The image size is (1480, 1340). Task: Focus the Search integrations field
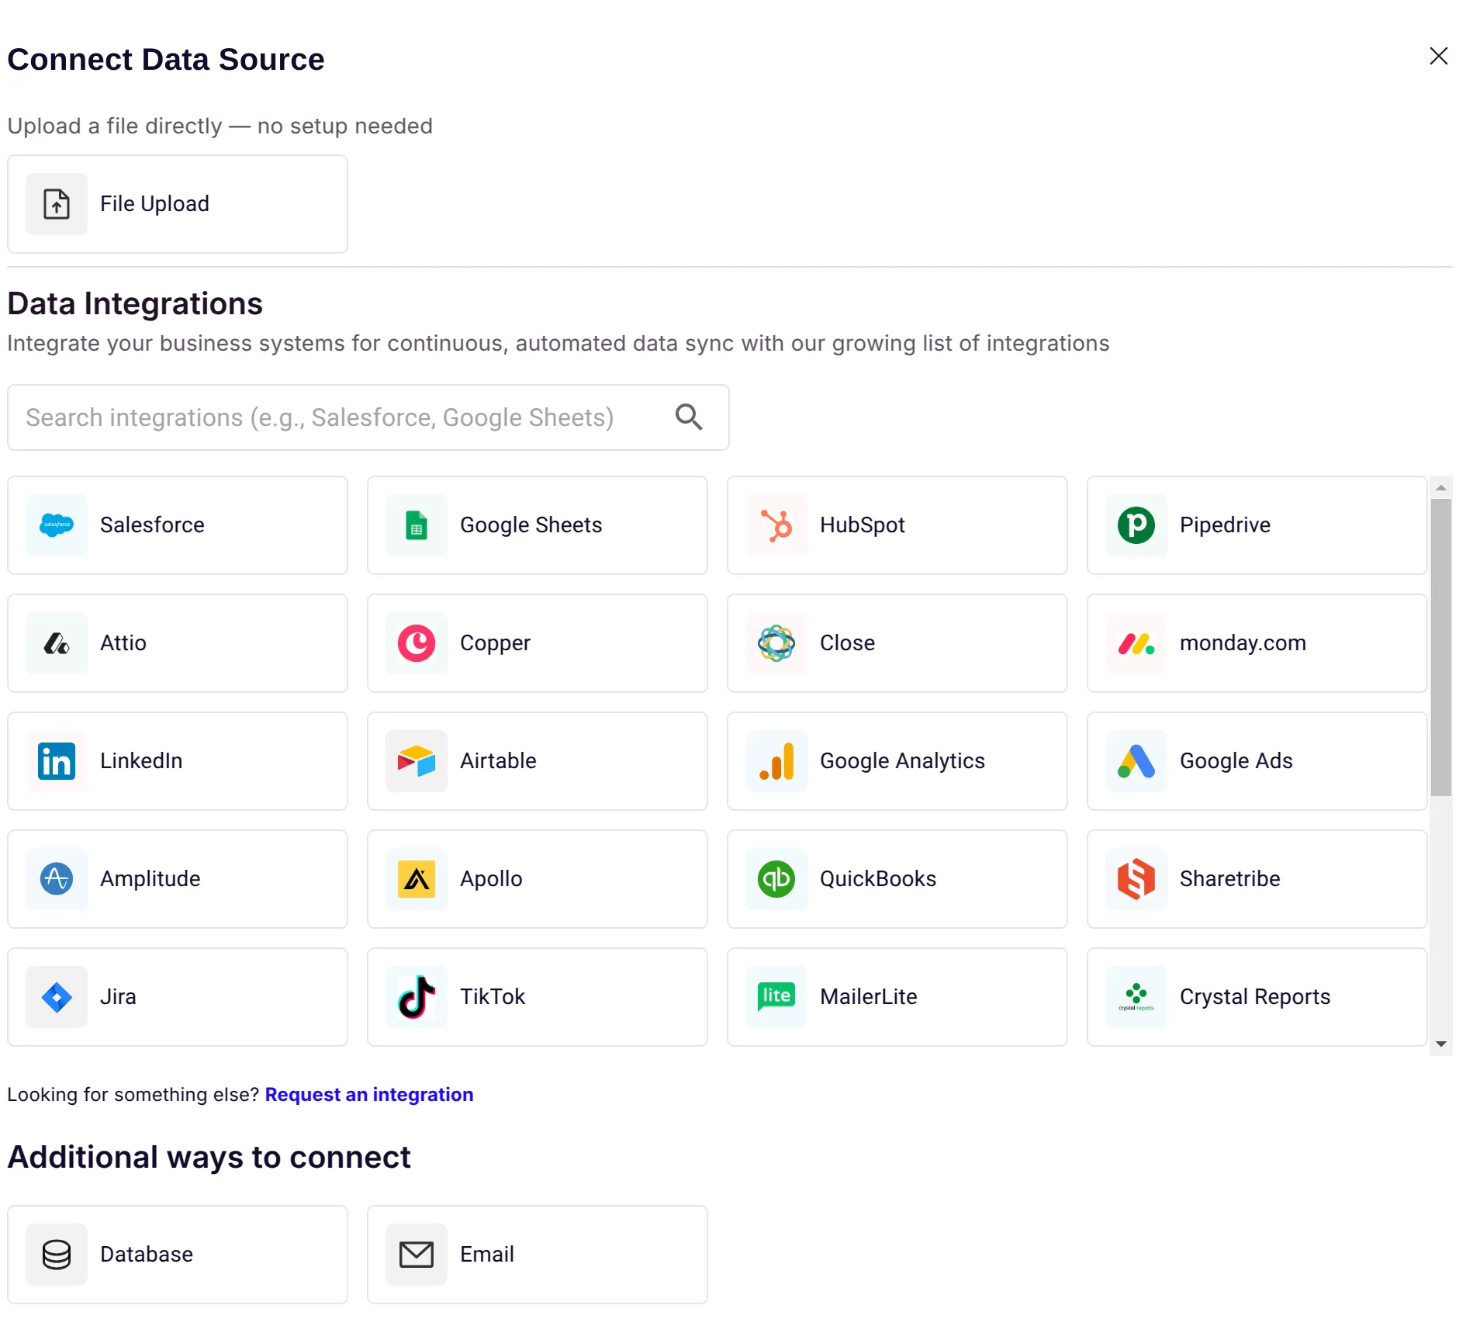[x=341, y=417]
